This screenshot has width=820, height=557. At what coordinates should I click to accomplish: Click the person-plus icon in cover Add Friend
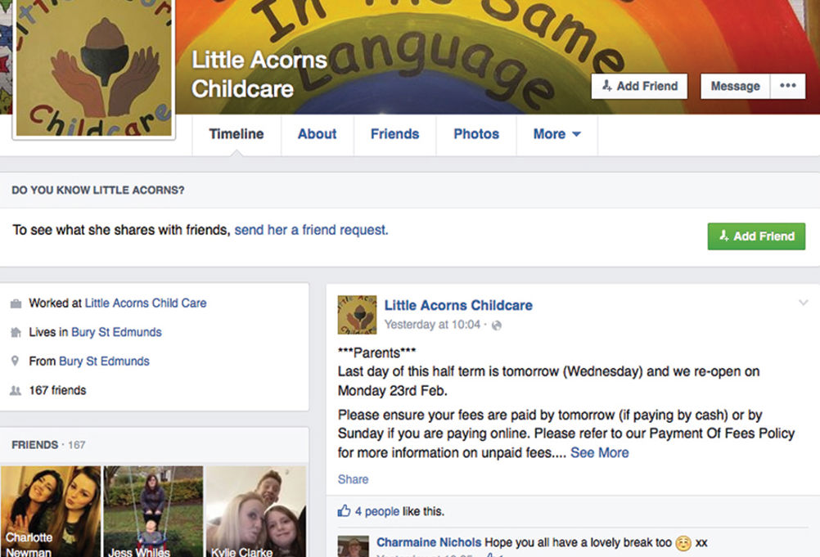tap(606, 86)
